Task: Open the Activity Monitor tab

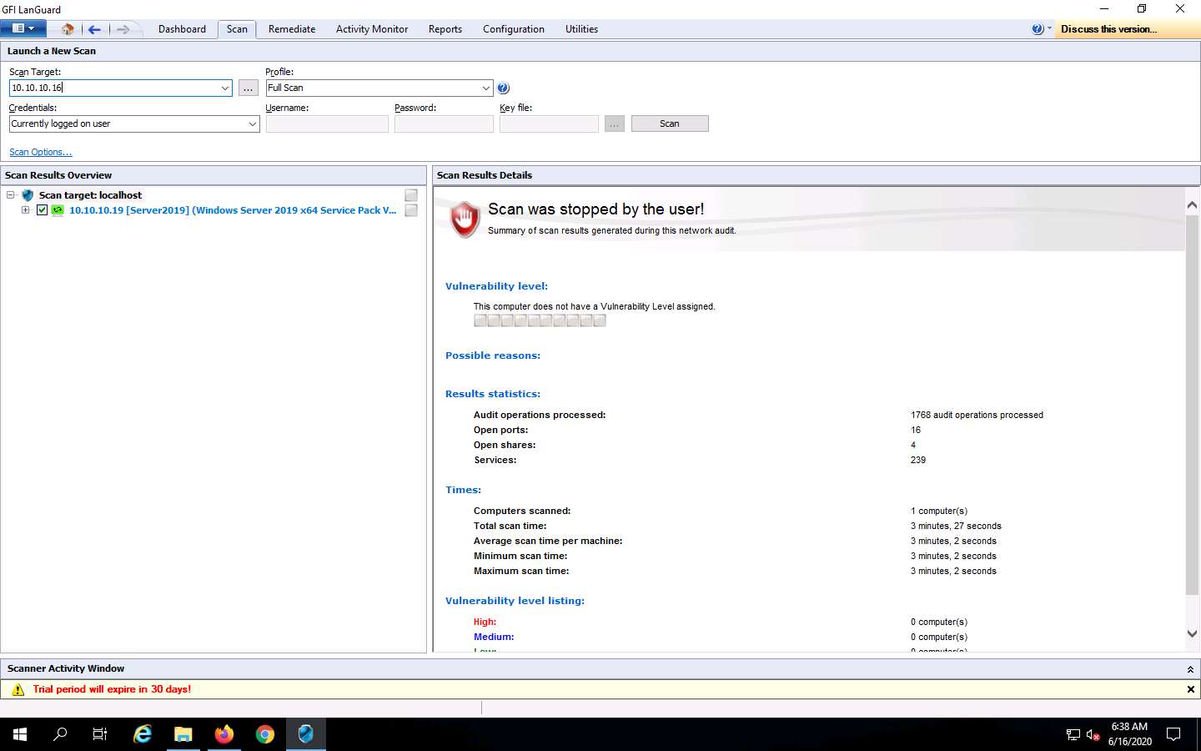Action: point(372,29)
